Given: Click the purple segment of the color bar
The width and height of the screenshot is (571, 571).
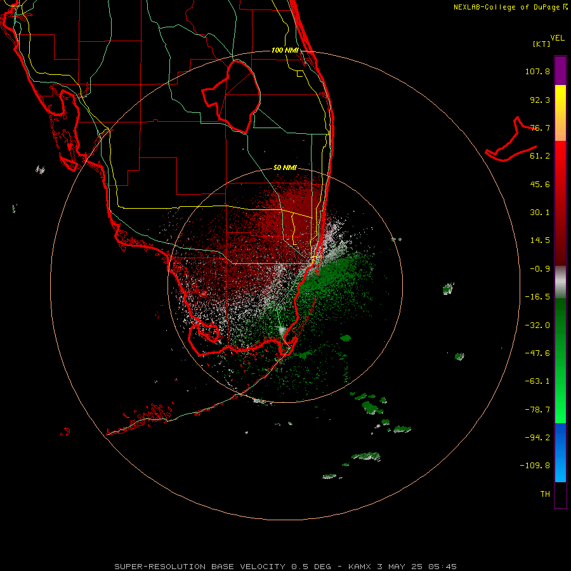Looking at the screenshot, I should pyautogui.click(x=560, y=70).
